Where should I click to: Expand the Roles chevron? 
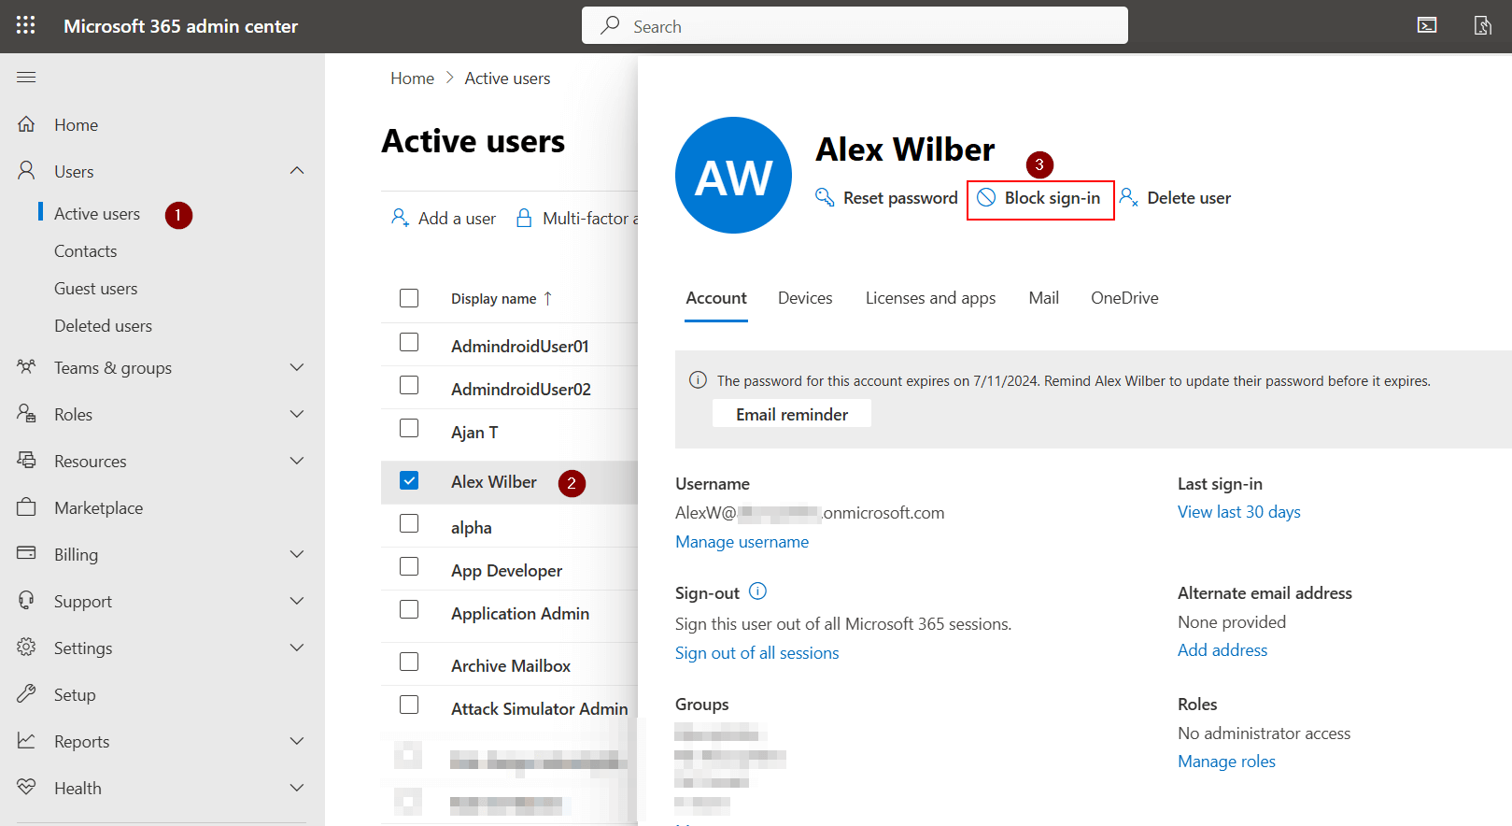297,414
